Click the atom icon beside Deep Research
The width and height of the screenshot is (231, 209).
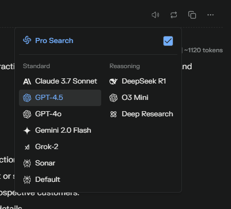click(113, 114)
